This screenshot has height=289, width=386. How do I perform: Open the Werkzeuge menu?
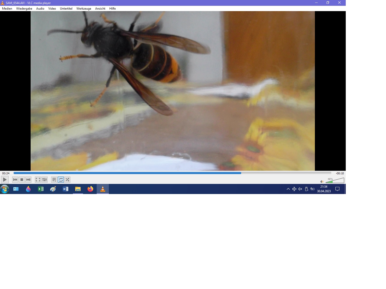(84, 9)
